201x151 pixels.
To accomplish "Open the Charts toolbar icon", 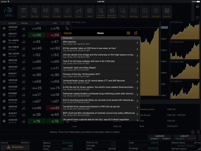I will (79, 12).
